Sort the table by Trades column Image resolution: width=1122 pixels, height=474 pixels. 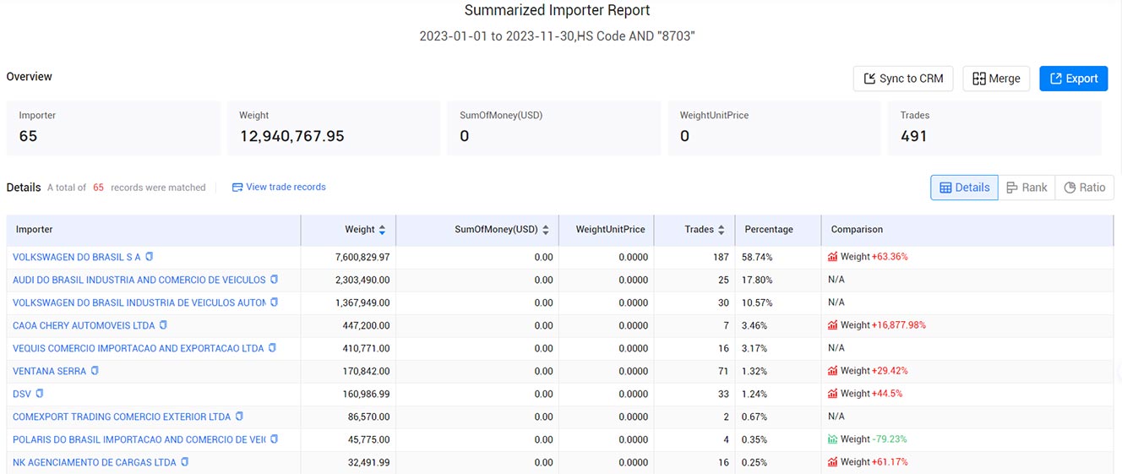click(722, 230)
